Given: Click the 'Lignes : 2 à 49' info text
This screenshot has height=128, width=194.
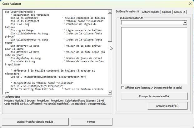Looking at the screenshot, I should click(96, 100).
